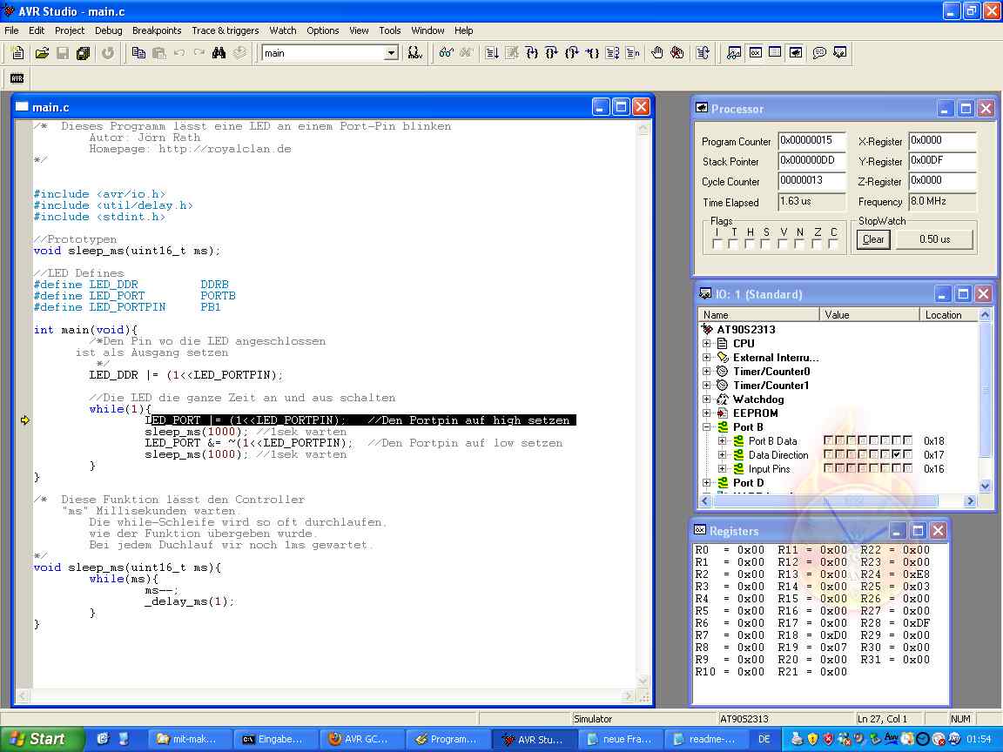
Task: Open the main function dropdown
Action: (x=392, y=53)
